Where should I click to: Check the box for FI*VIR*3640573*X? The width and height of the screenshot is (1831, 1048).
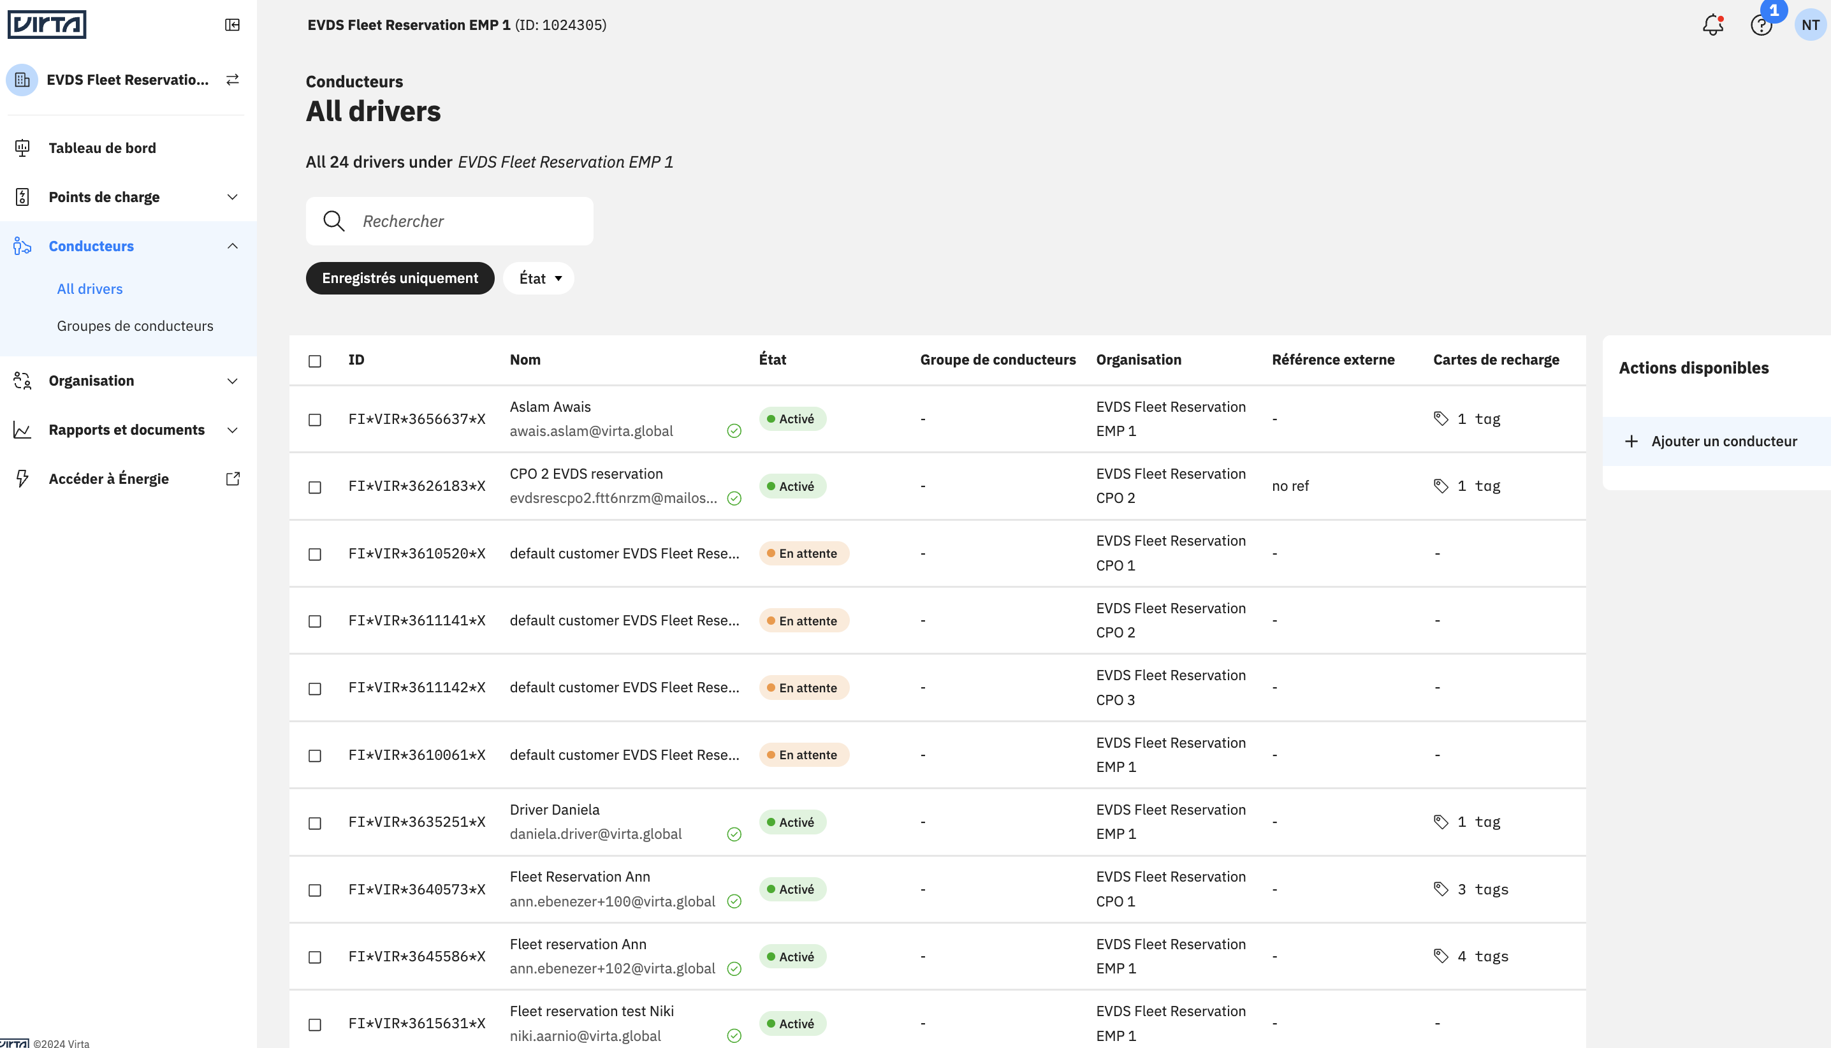pyautogui.click(x=314, y=891)
